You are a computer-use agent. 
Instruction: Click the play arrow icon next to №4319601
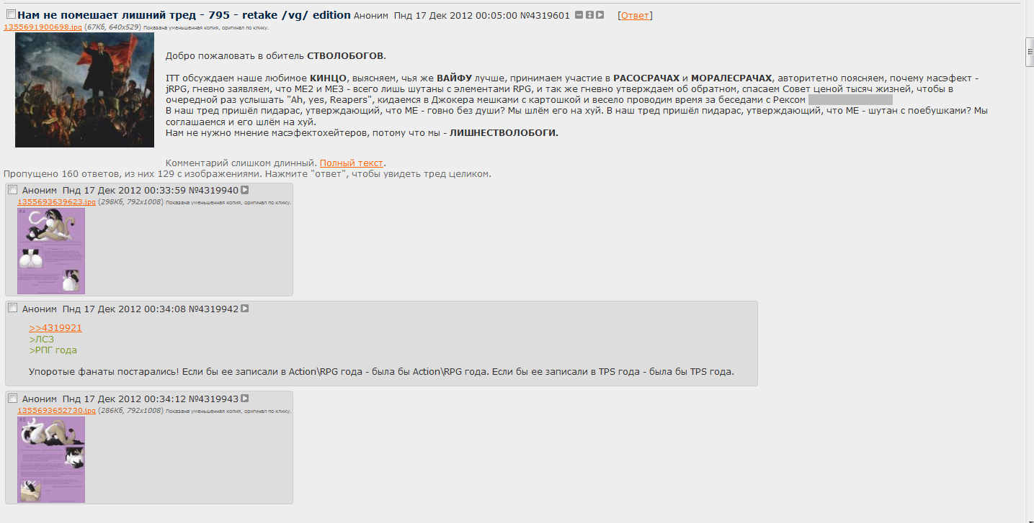(x=600, y=15)
